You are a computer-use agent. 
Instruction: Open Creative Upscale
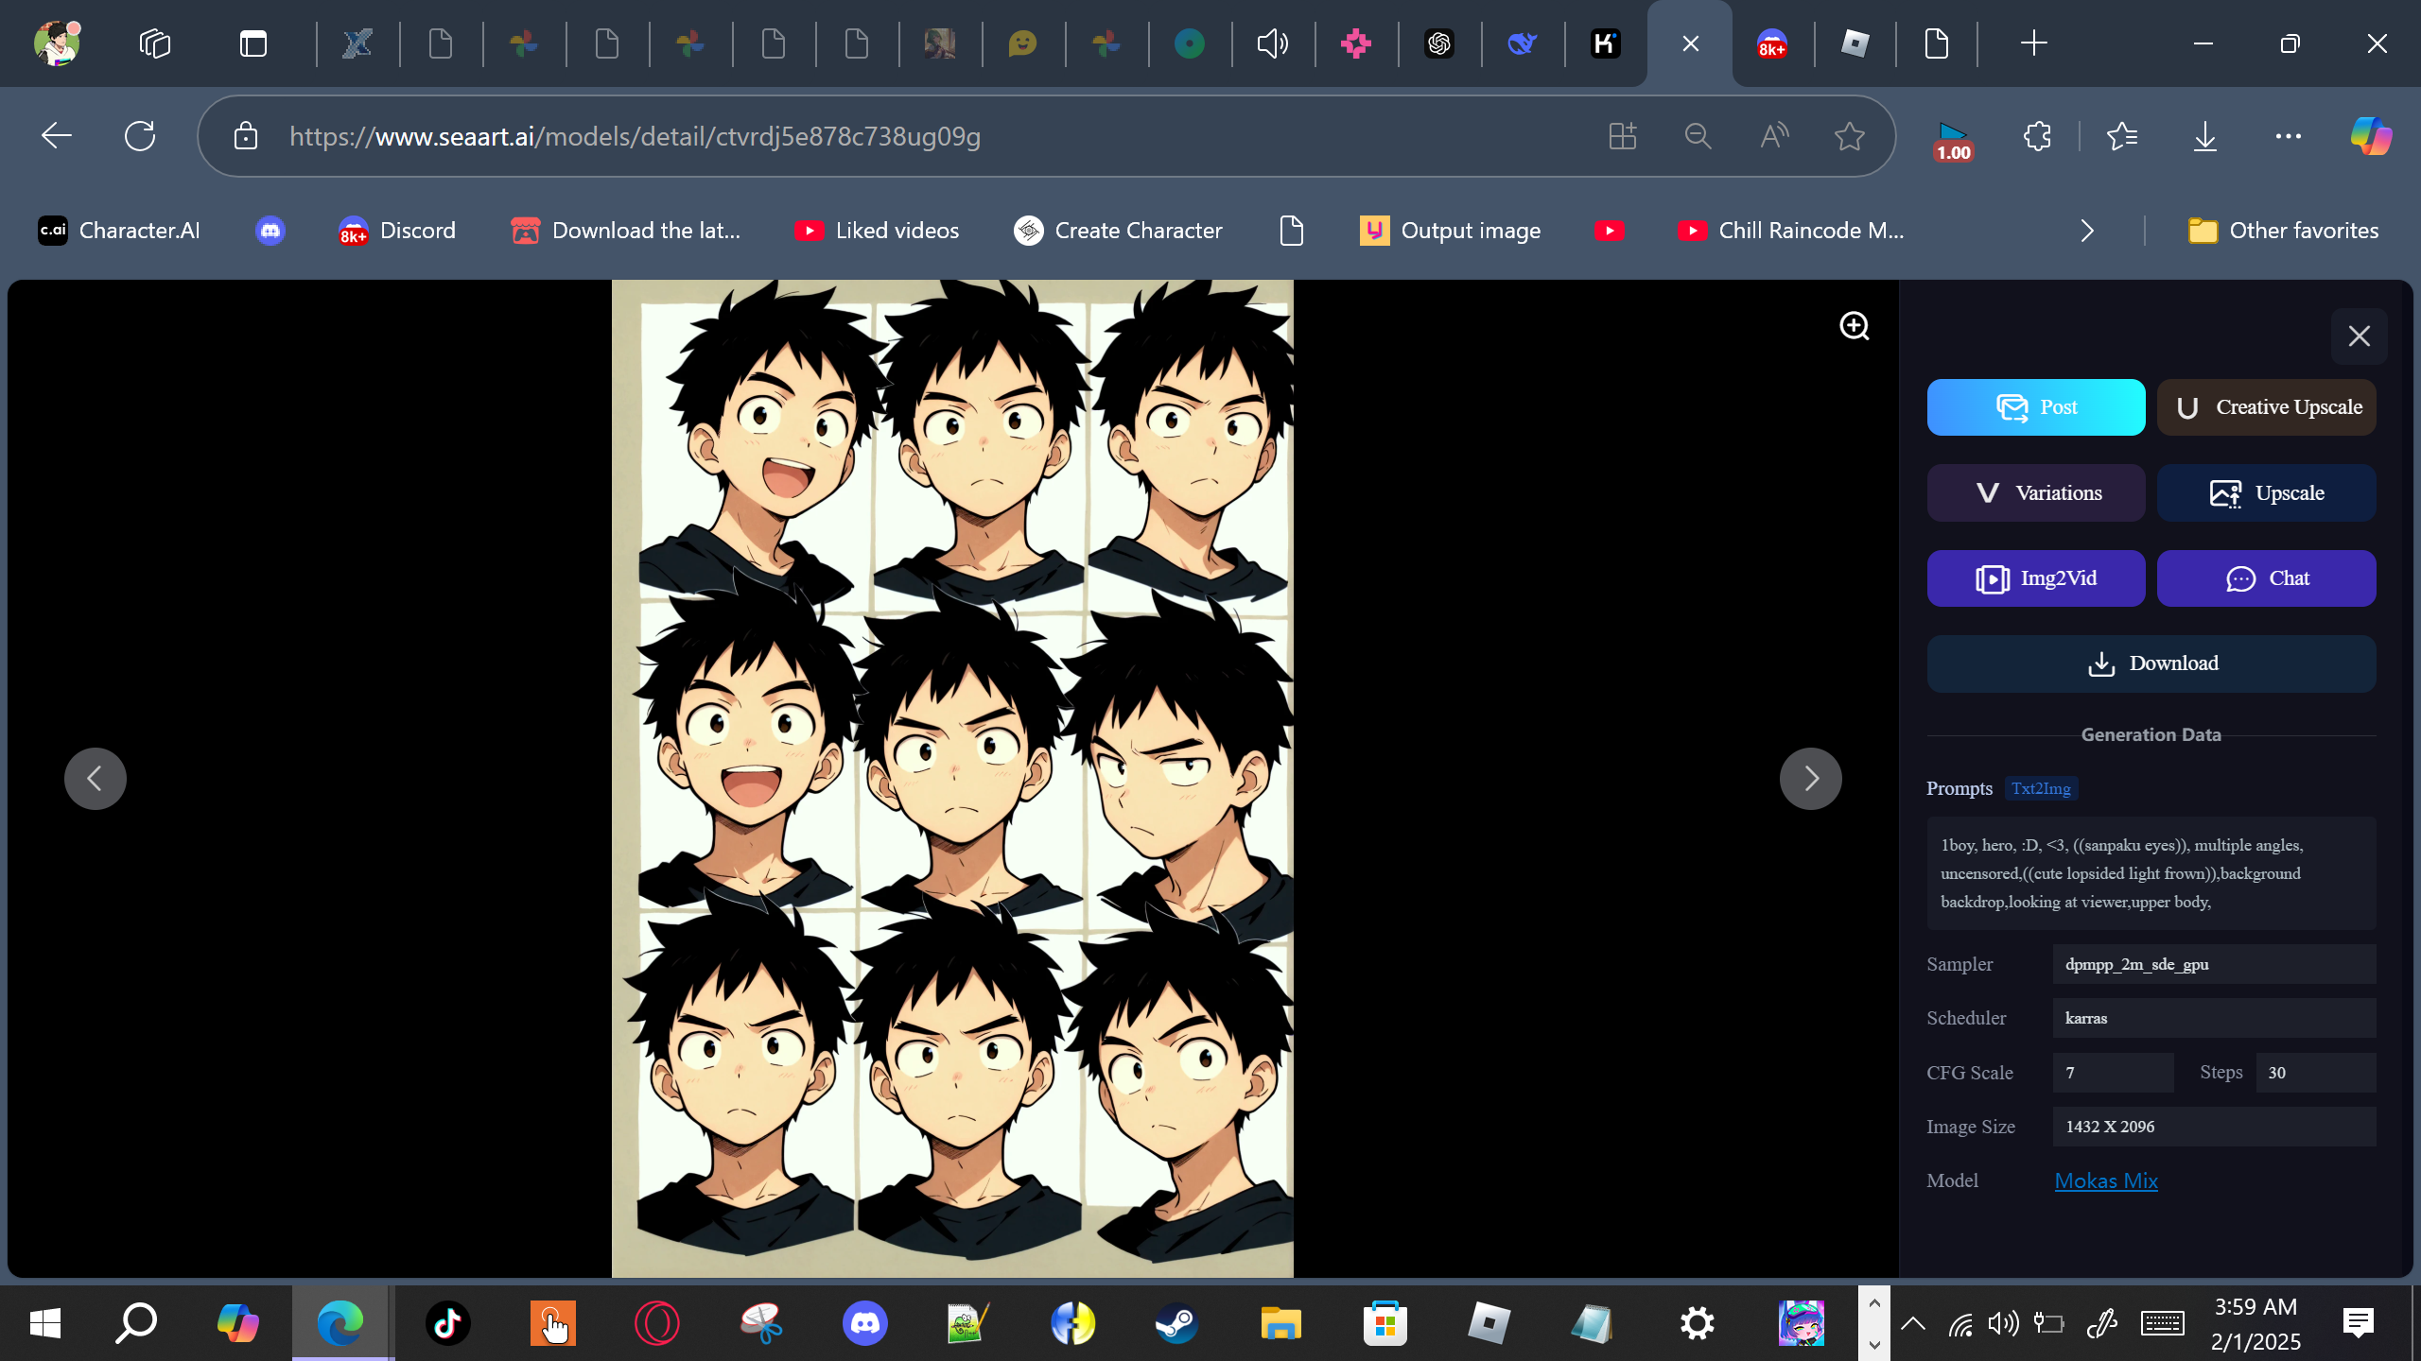pos(2266,407)
